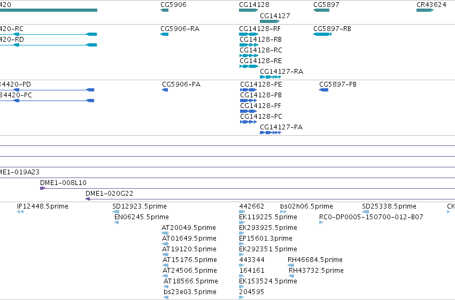Click the CG14128 gene label
This screenshot has width=455, height=300.
[x=254, y=5]
